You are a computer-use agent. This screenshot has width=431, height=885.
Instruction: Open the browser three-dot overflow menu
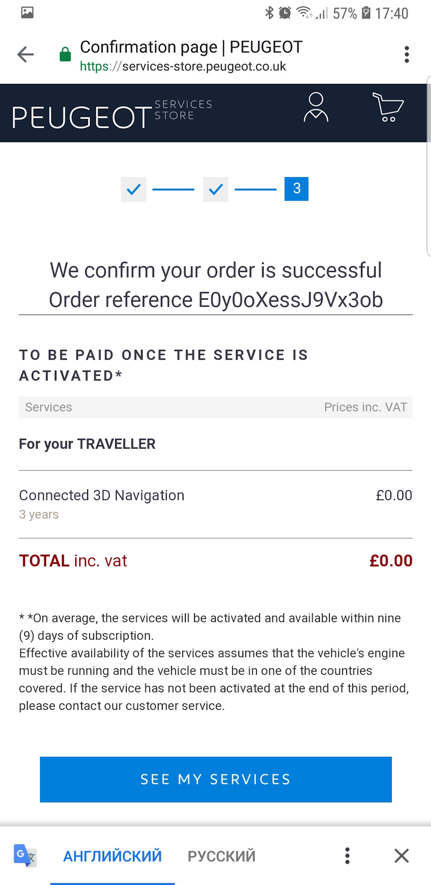click(406, 54)
